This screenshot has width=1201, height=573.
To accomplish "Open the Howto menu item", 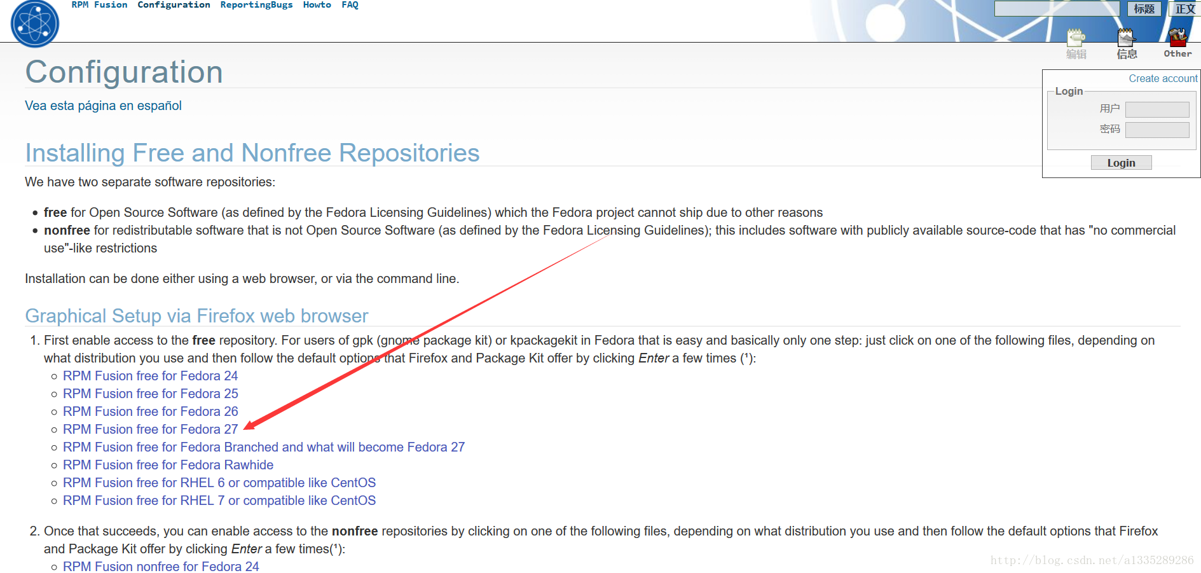I will 317,5.
